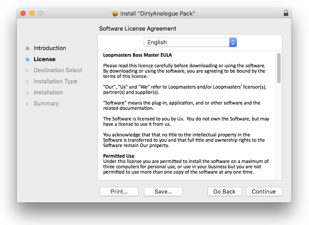Click the blue bullet next to License
Image resolution: width=309 pixels, height=225 pixels.
click(x=27, y=59)
